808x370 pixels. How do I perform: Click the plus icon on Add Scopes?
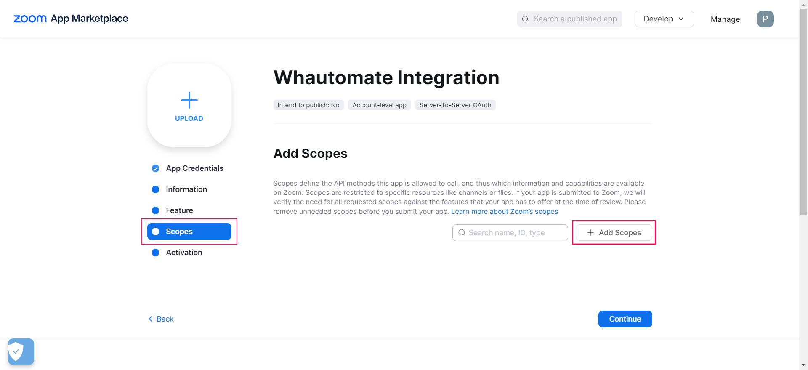(590, 232)
